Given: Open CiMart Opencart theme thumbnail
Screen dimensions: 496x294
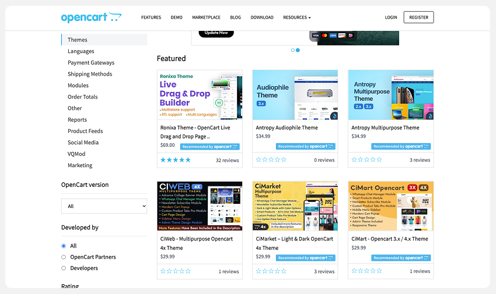Looking at the screenshot, I should pos(390,206).
